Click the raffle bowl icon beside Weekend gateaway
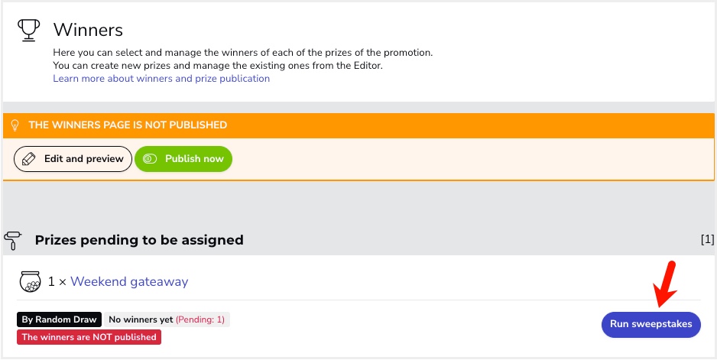Screen dimensions: 717x360 pos(30,281)
